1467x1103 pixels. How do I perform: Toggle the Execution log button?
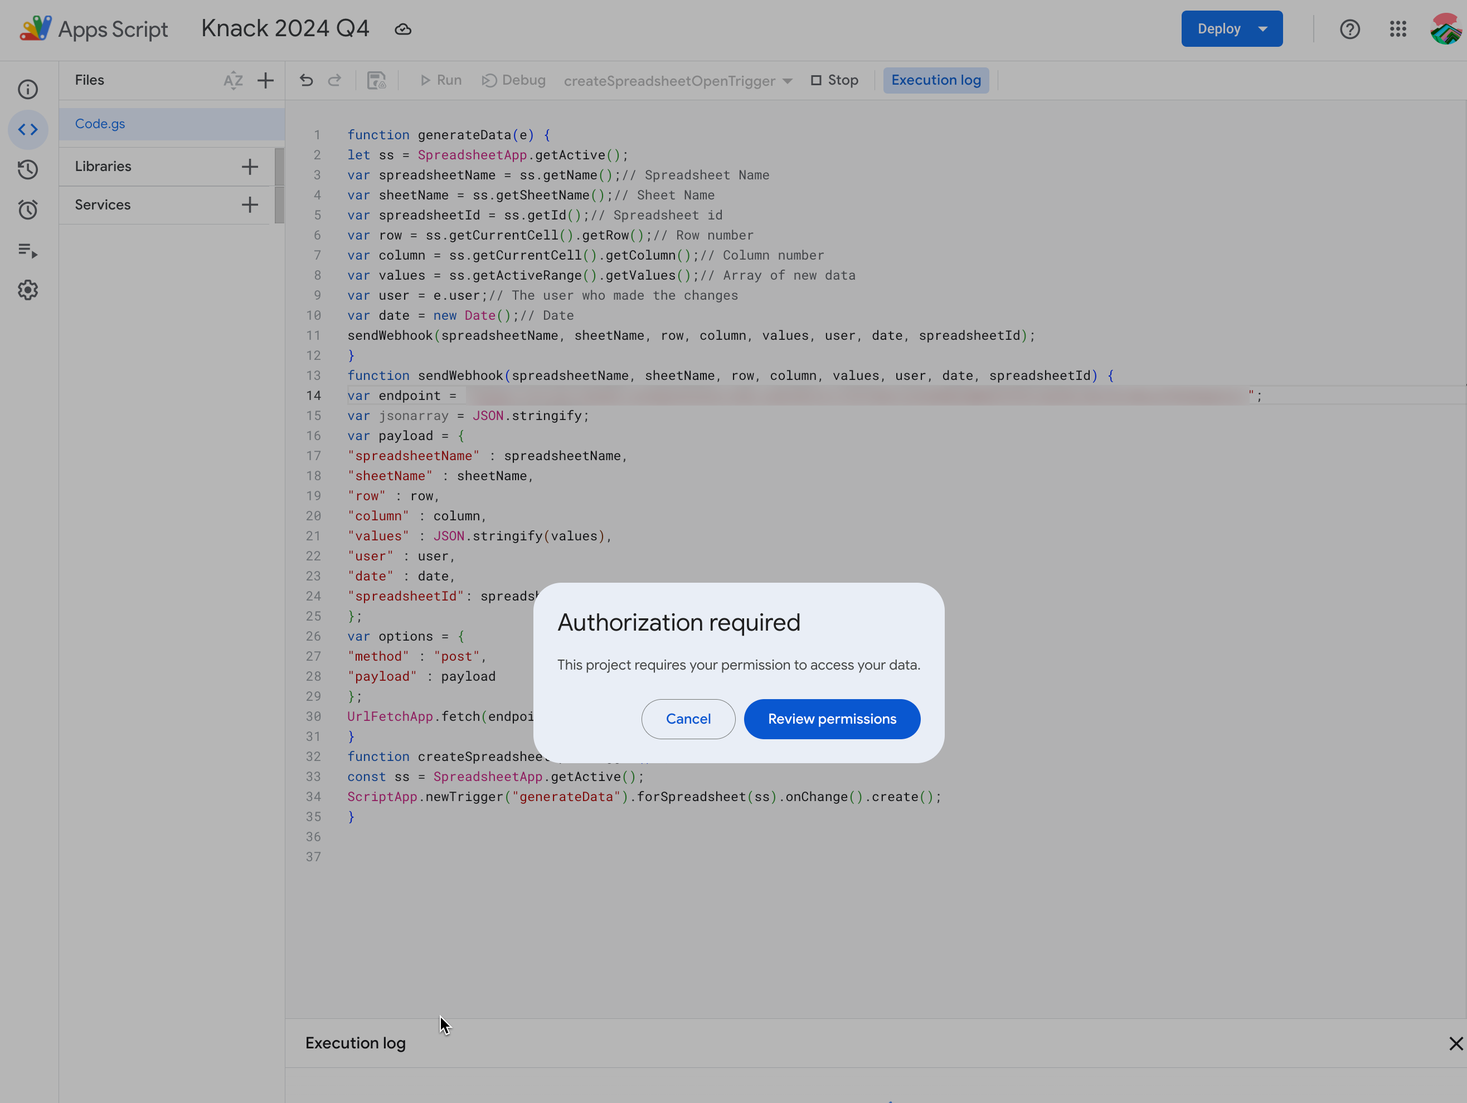[x=936, y=80]
